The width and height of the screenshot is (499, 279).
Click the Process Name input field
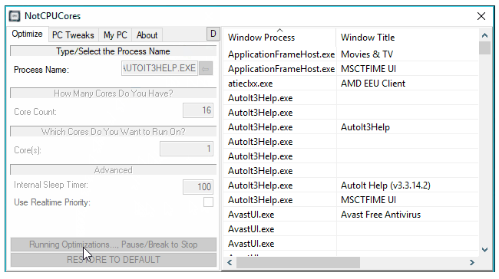[160, 68]
